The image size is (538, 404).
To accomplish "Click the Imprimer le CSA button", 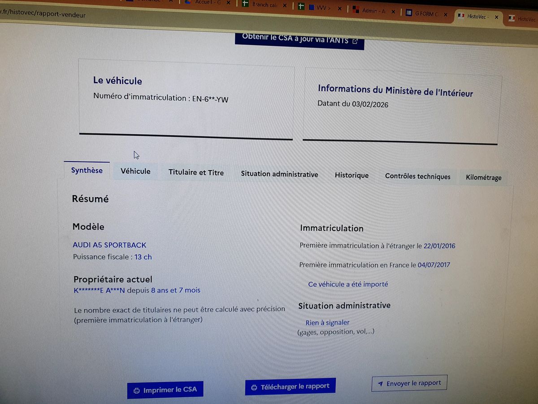I will [x=165, y=390].
